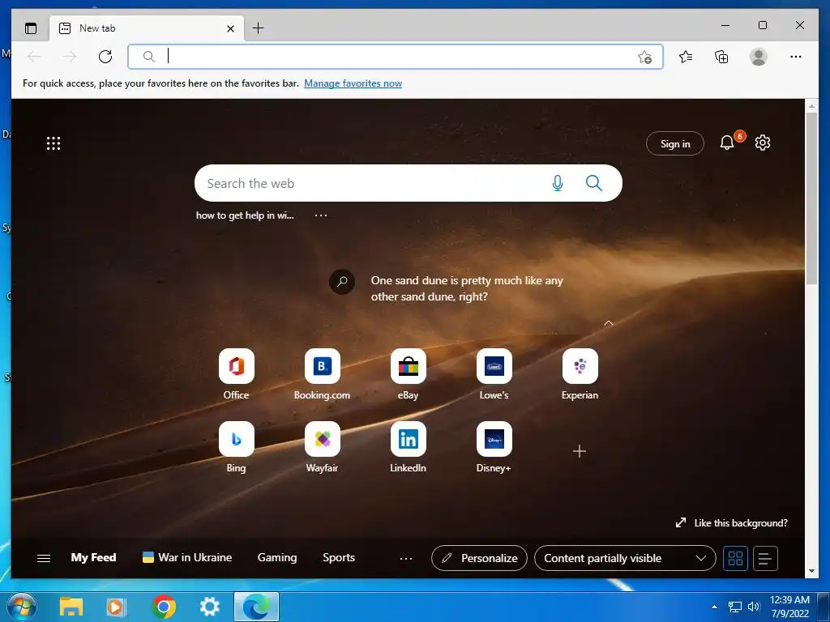The height and width of the screenshot is (622, 830).
Task: Select the My Feed tab
Action: point(93,557)
